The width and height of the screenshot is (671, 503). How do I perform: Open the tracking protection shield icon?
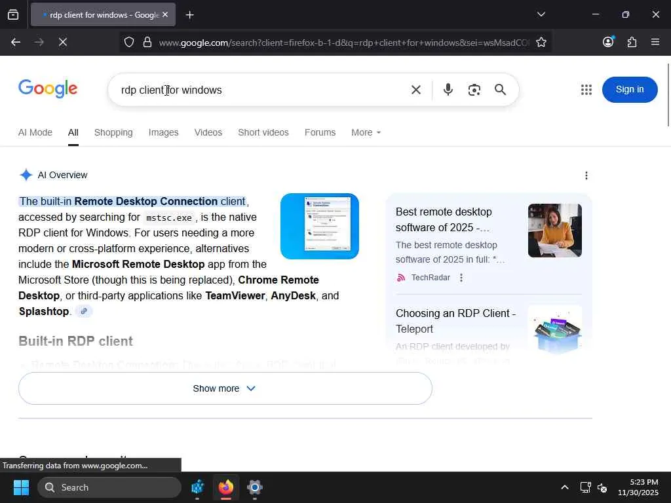129,42
